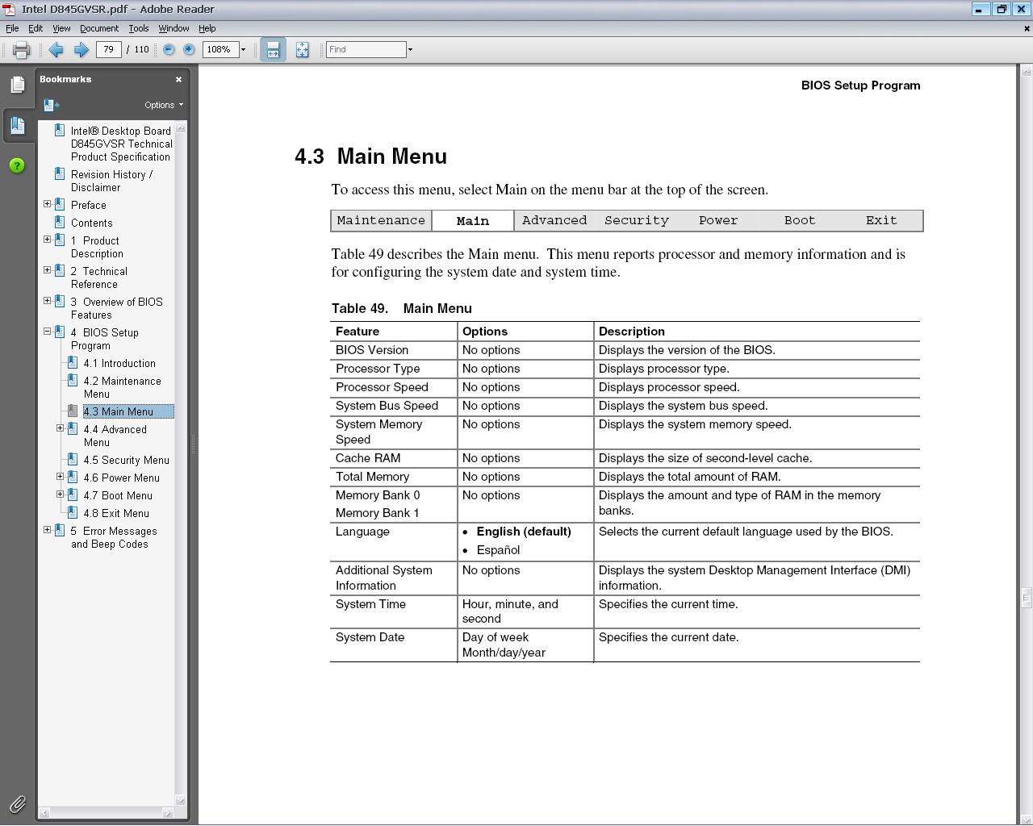Expand the Preface bookmark
Screen dimensions: 1033x826
click(x=47, y=204)
